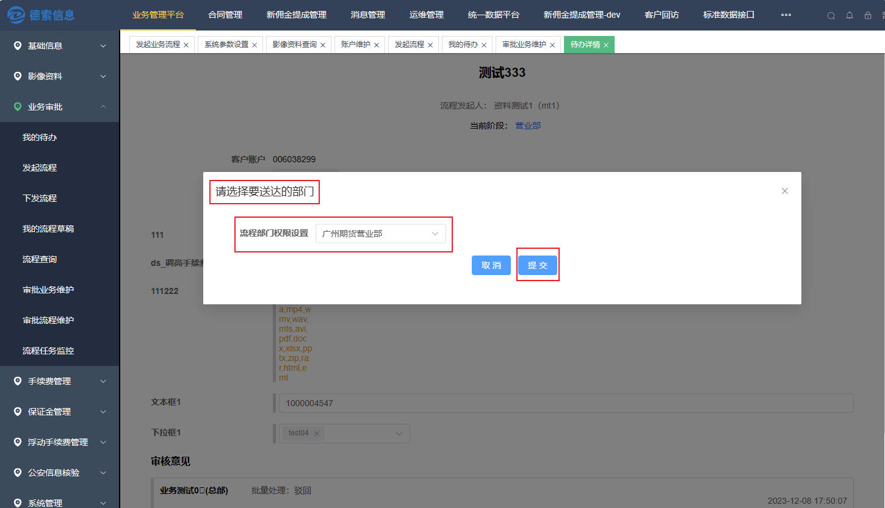885x508 pixels.
Task: Click pin icon beside 浮动手续费管理
Action: point(18,442)
